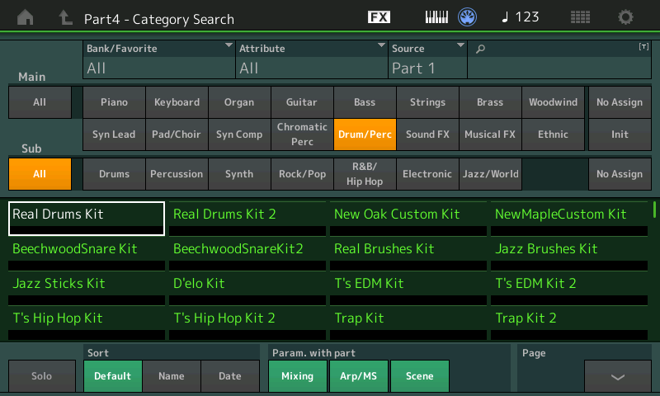Choose the Percussion sub category
Screen dimensions: 660x396
pos(177,174)
